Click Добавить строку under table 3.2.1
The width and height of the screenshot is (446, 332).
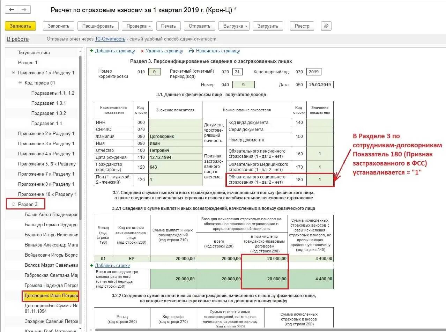pyautogui.click(x=112, y=265)
